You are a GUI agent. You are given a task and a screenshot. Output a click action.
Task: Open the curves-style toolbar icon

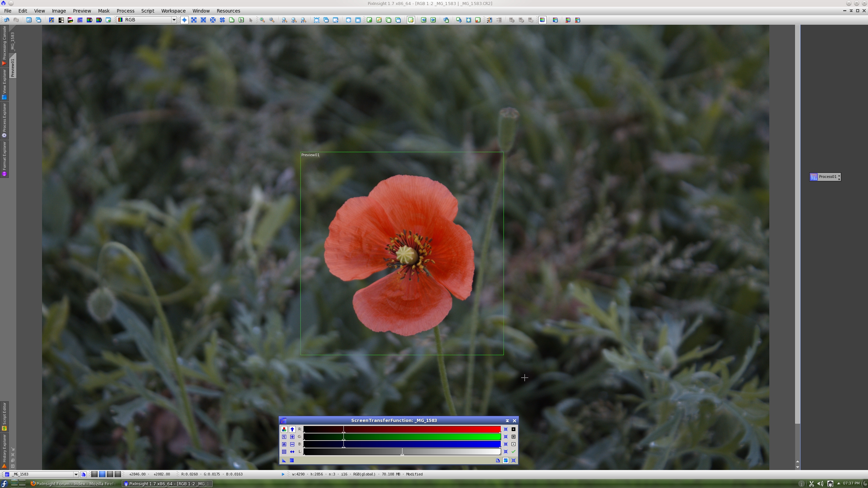pos(80,20)
